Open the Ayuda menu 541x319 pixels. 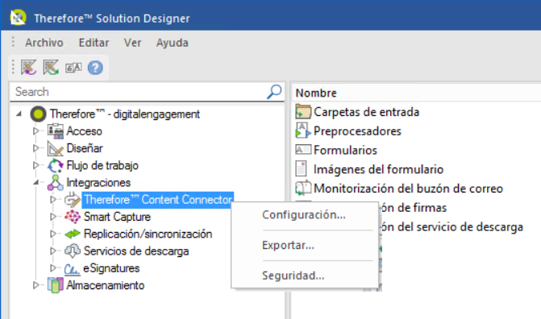click(173, 43)
